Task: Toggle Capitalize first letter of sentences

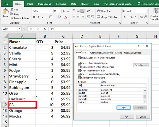Action: pos(79,67)
